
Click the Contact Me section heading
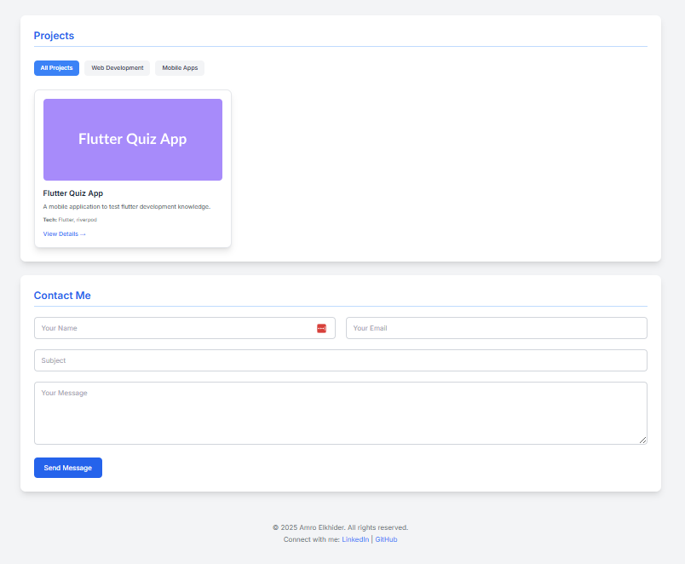point(62,296)
